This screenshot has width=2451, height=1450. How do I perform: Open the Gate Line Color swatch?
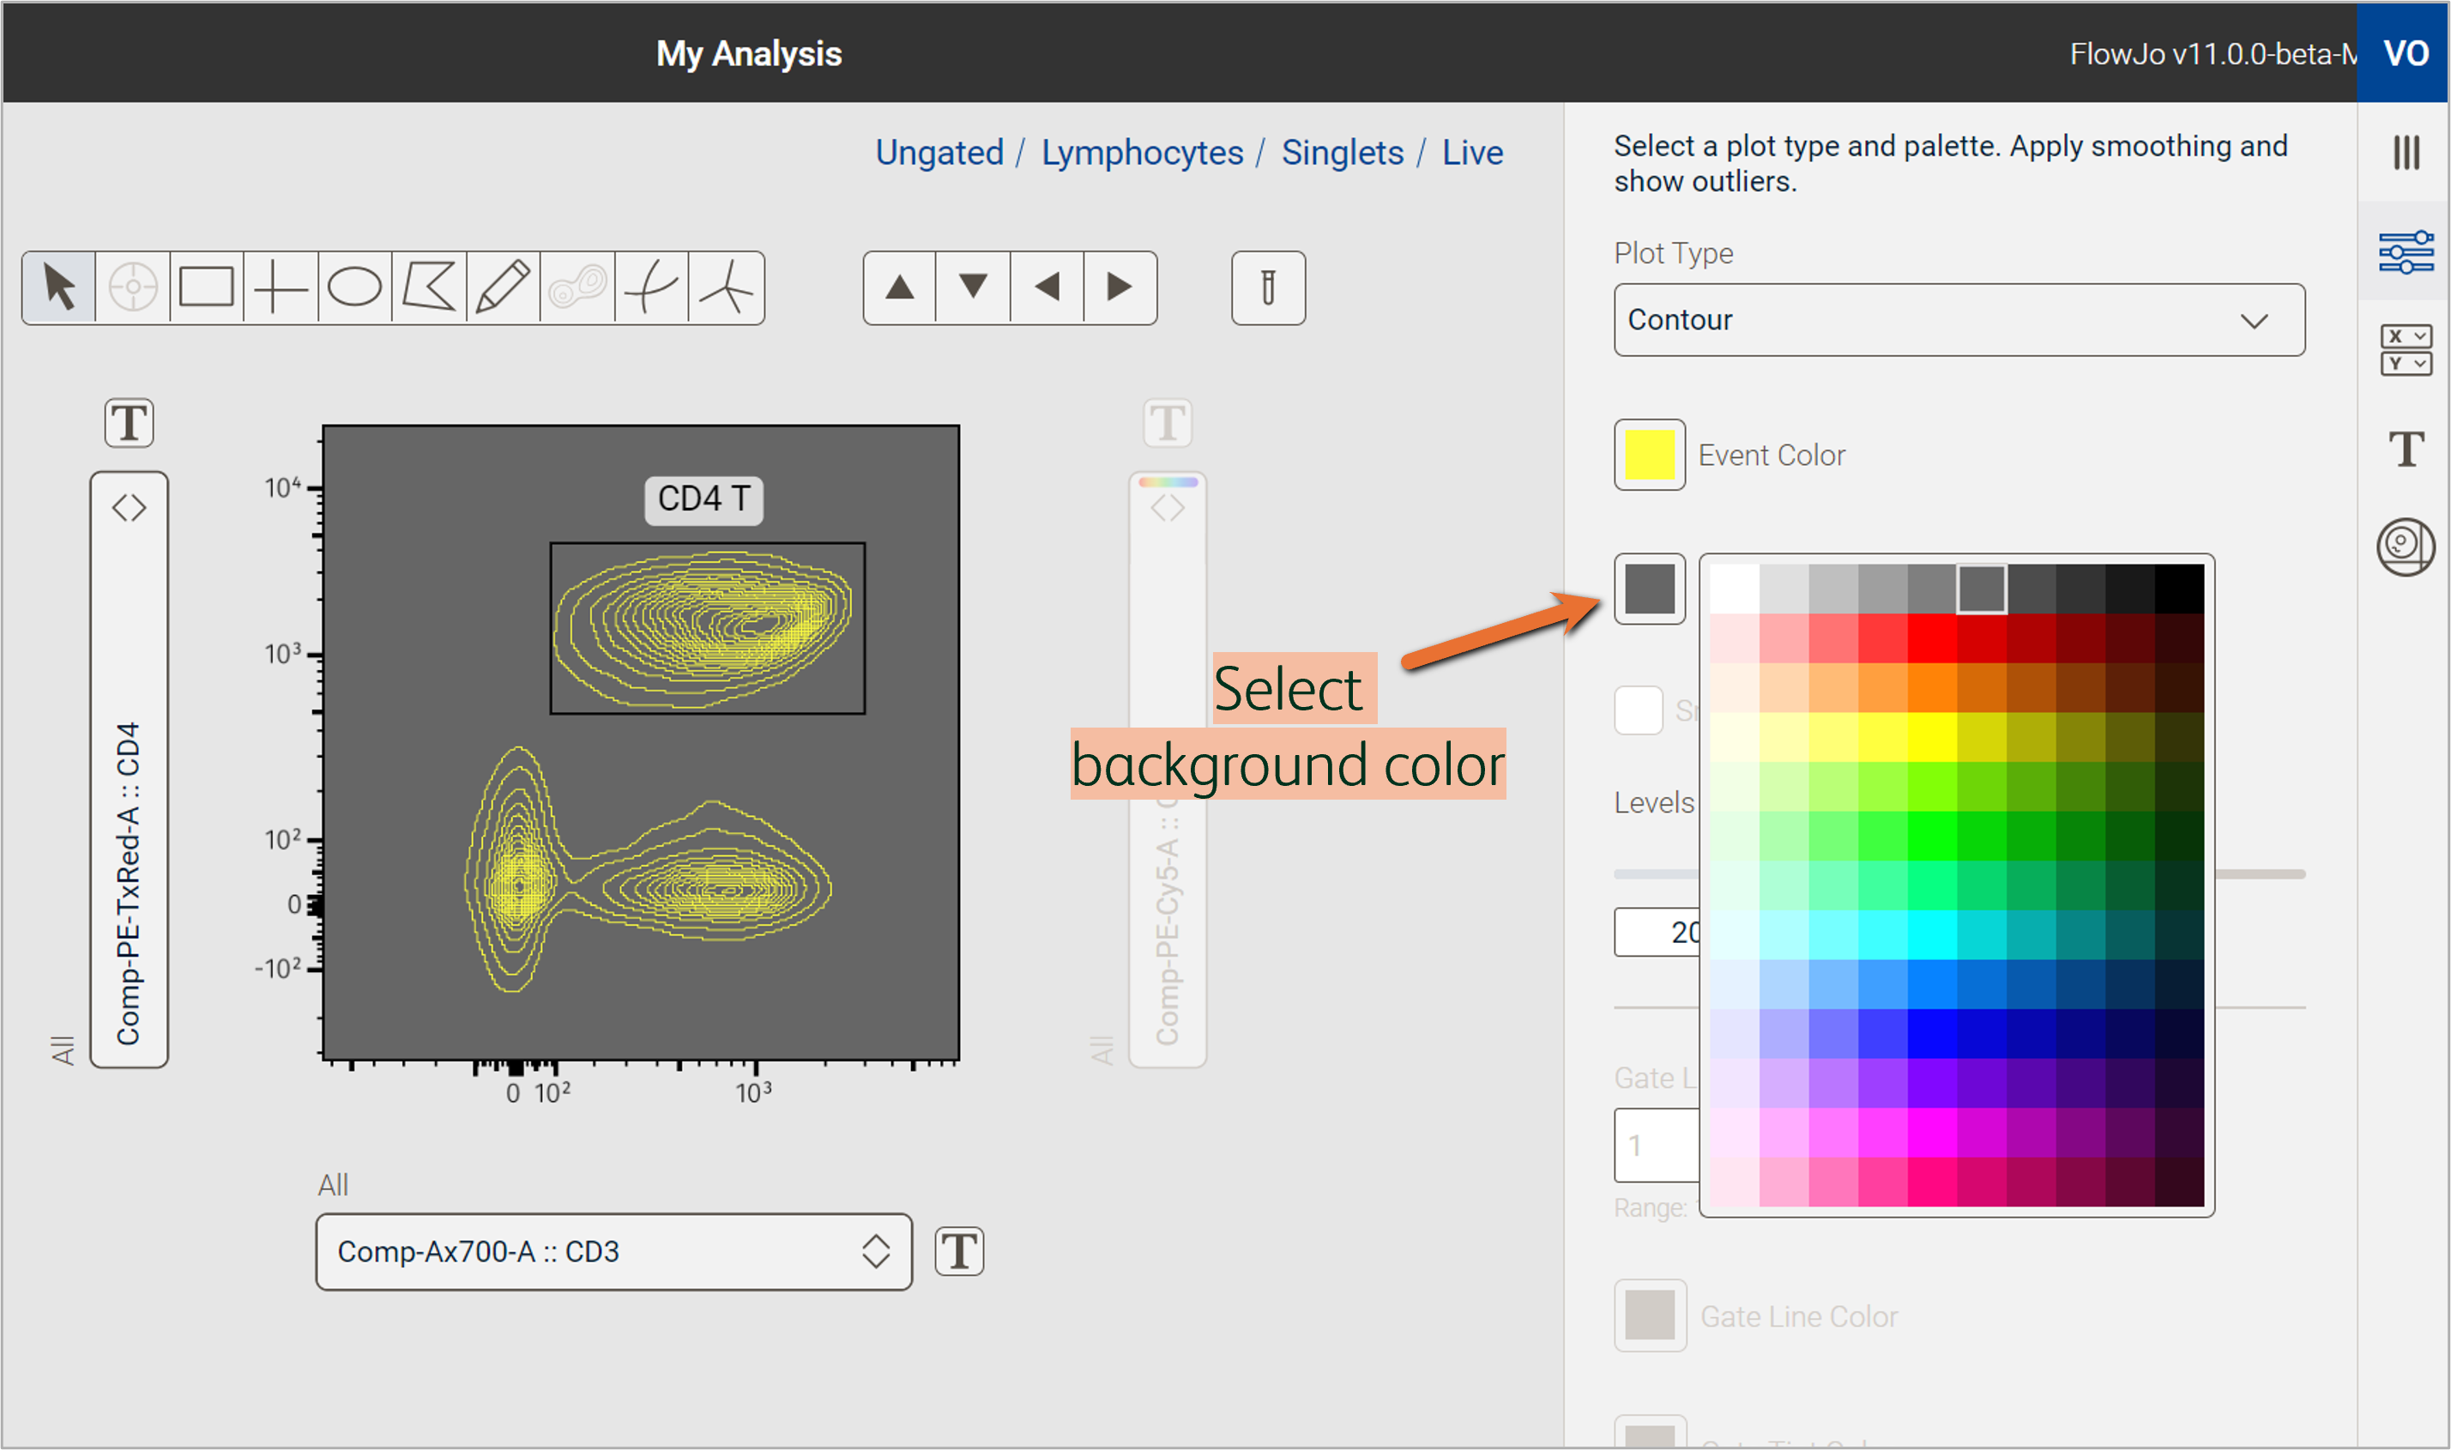[x=1650, y=1316]
